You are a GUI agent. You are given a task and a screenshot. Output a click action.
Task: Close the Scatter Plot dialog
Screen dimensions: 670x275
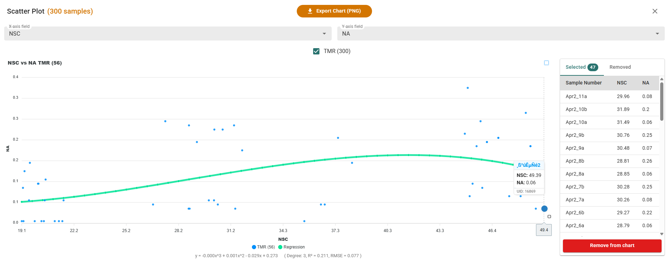tap(655, 11)
